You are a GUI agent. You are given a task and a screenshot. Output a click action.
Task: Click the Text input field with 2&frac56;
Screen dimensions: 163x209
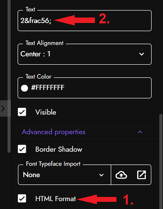point(85,20)
